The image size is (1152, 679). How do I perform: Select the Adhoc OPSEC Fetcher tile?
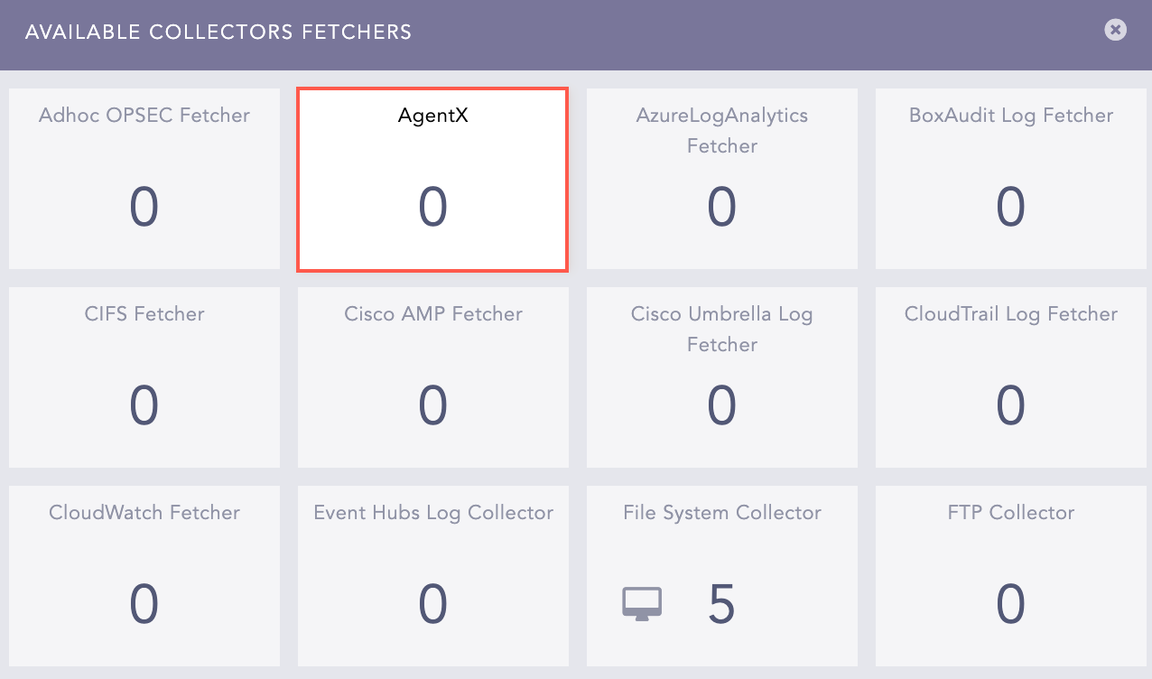144,179
